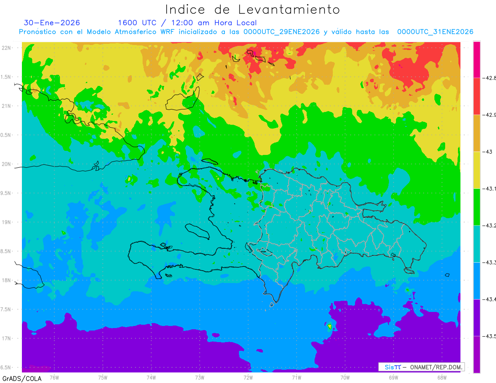Click the 70W longitude label
Screen dimensions: 496x383
pos(345,377)
